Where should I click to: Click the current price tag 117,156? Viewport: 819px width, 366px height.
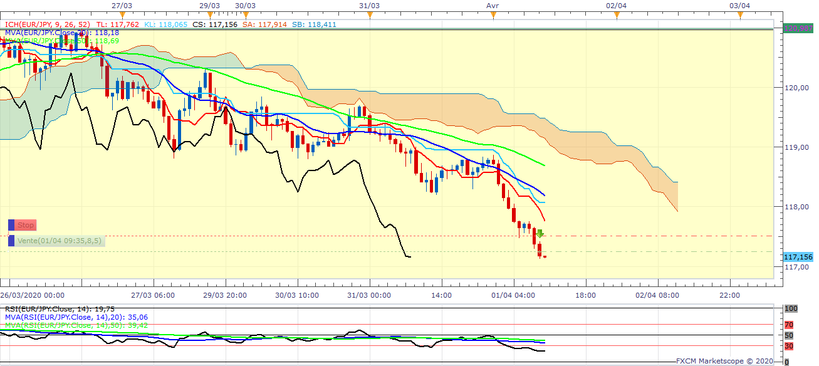pos(798,257)
